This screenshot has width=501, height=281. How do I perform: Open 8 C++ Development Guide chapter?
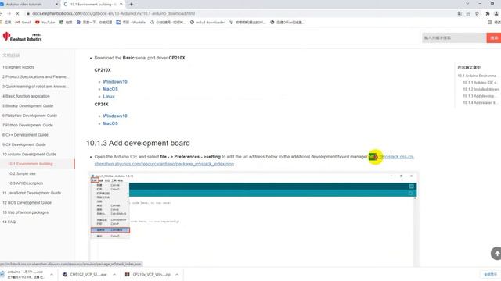(25, 135)
